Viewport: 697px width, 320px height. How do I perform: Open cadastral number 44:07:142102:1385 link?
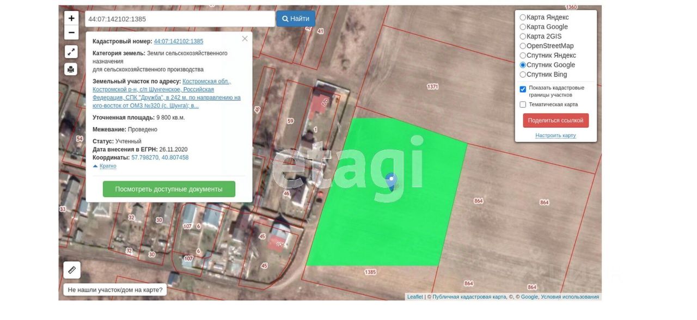pyautogui.click(x=179, y=41)
